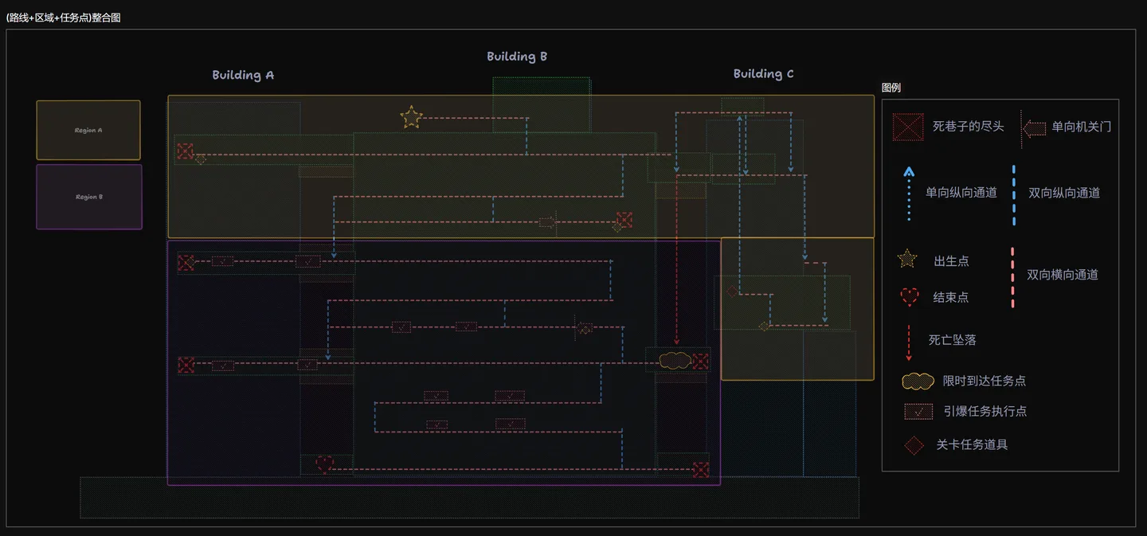Click the title text (路线+区域+任务点)整合图
This screenshot has height=536, width=1147.
point(64,18)
